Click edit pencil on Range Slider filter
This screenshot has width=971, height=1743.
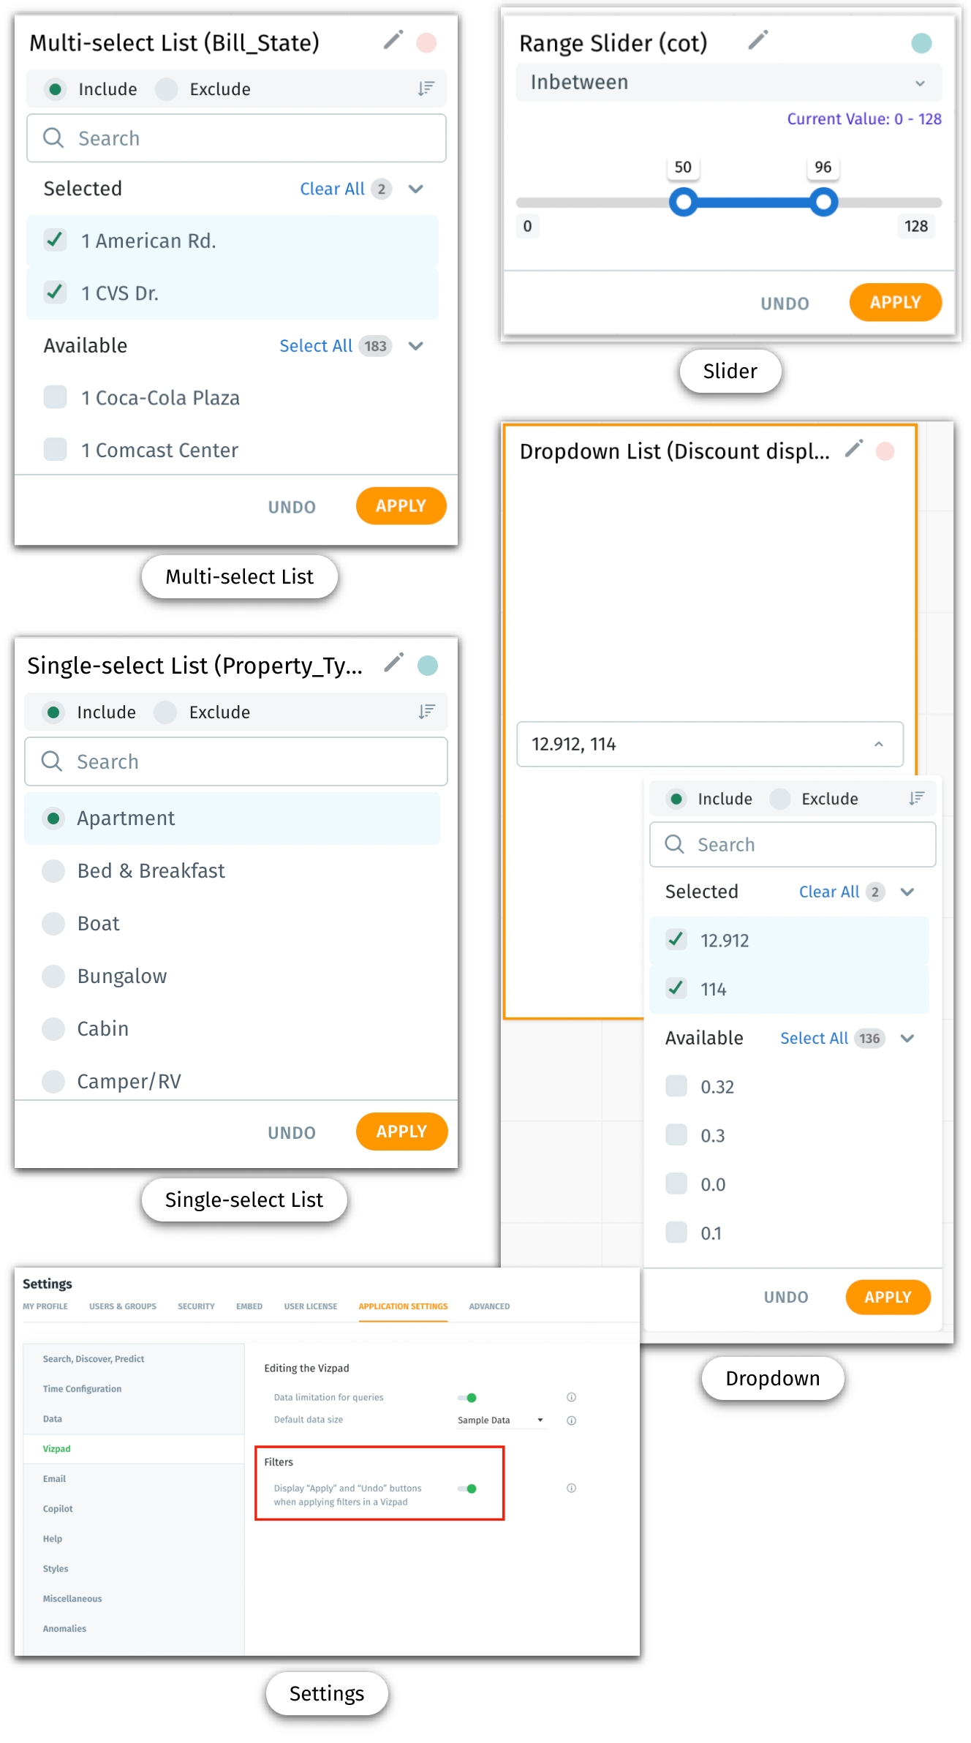click(758, 39)
